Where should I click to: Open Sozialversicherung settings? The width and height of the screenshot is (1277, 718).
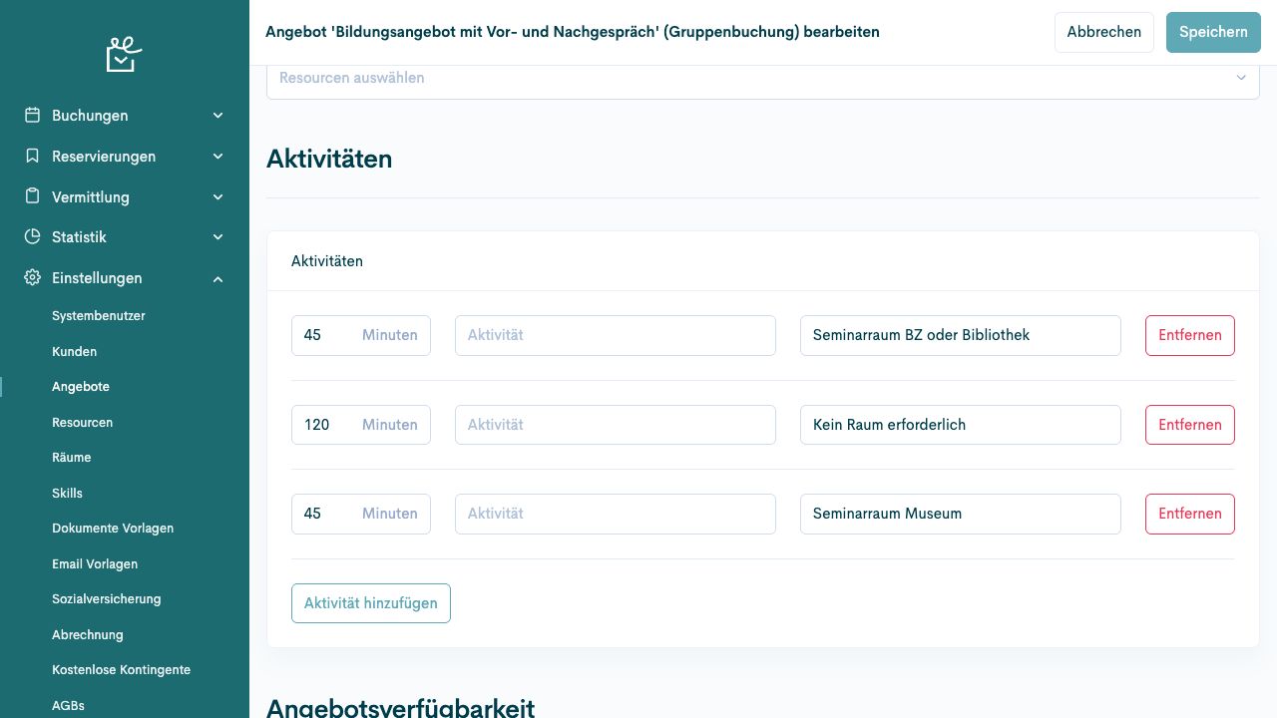coord(107,599)
